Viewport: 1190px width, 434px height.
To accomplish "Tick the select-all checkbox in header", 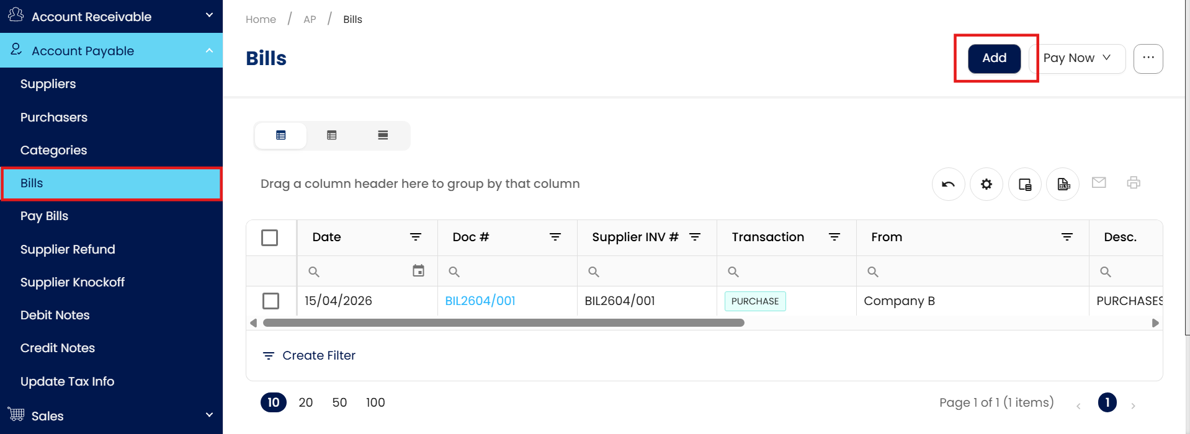I will coord(270,237).
